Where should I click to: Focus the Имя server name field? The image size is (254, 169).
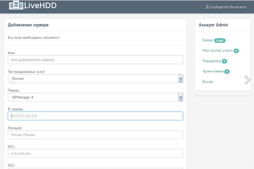click(x=95, y=60)
